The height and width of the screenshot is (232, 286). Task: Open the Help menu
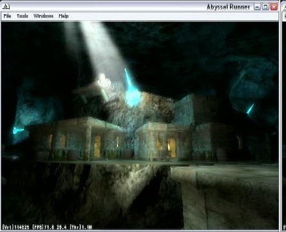64,16
